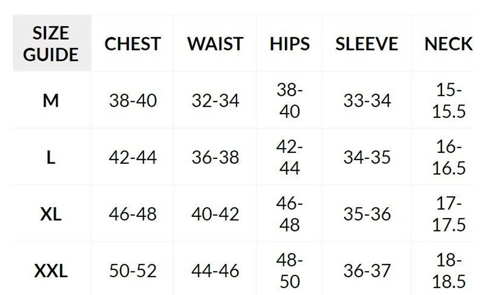Select the XXL size row label
The width and height of the screenshot is (480, 295).
point(51,271)
